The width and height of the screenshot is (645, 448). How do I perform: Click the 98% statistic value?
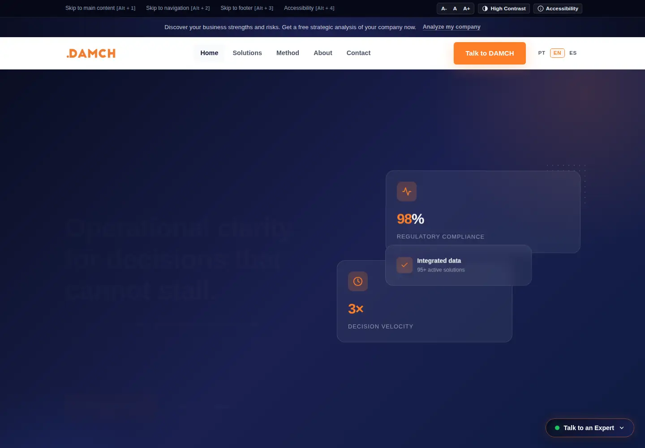pos(410,219)
